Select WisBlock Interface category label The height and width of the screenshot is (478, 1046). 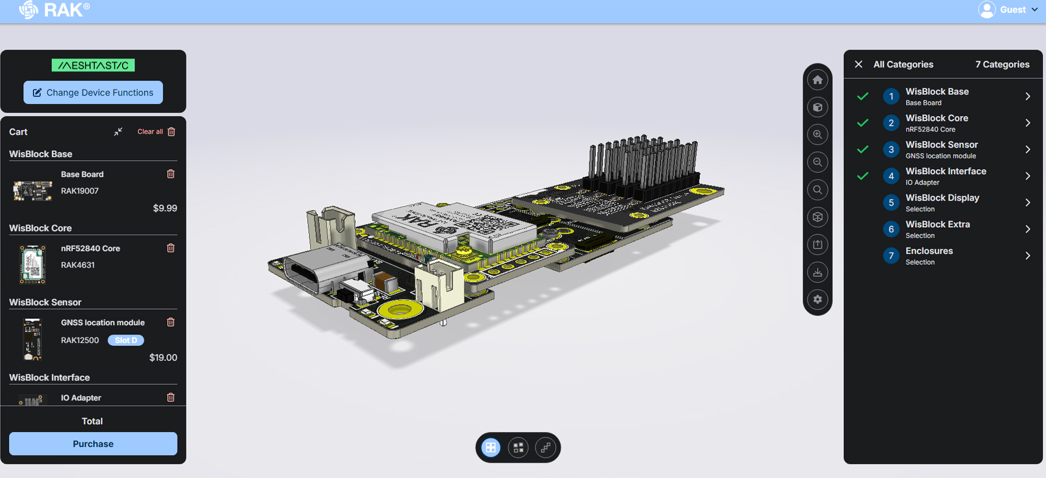click(x=946, y=171)
